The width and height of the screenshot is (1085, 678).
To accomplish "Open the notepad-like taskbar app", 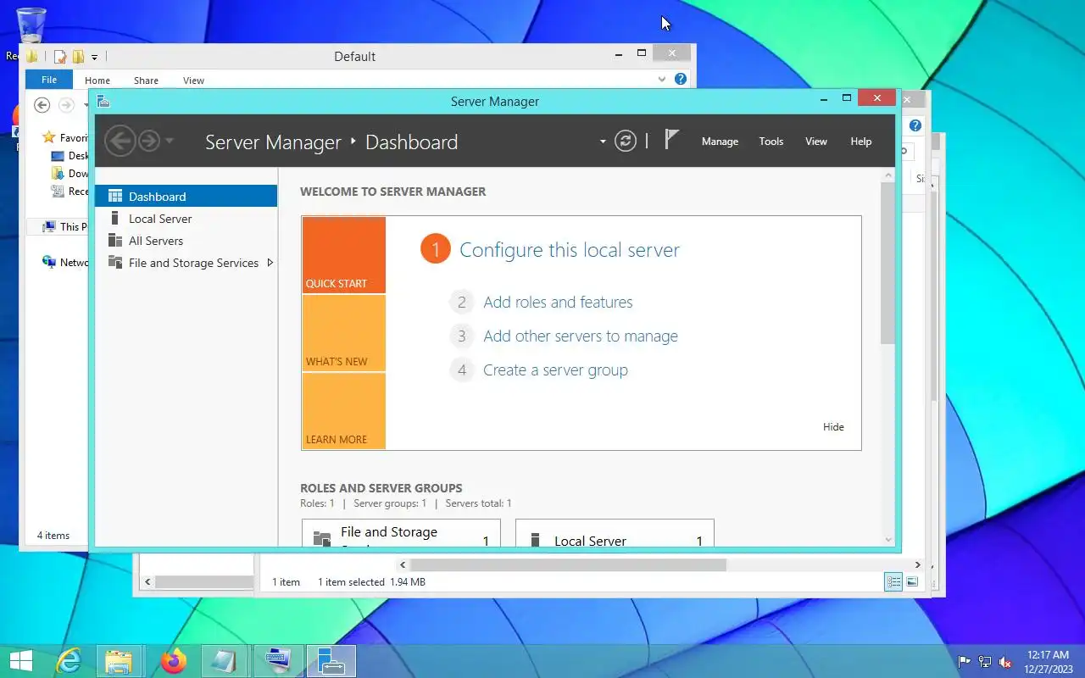I will (x=225, y=661).
